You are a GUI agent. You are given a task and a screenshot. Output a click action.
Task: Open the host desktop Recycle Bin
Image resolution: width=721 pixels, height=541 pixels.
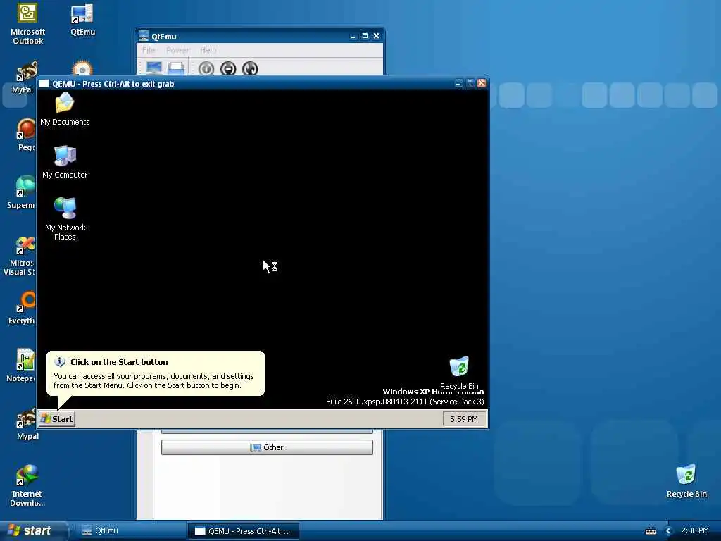[x=686, y=480]
